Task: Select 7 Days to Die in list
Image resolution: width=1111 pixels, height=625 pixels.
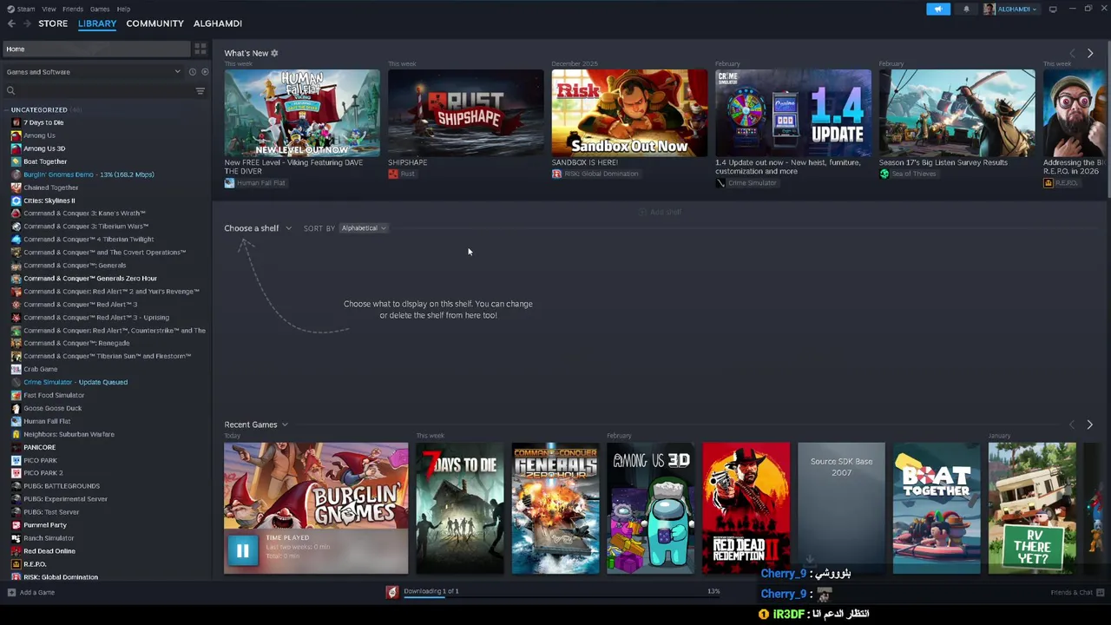Action: (x=43, y=122)
